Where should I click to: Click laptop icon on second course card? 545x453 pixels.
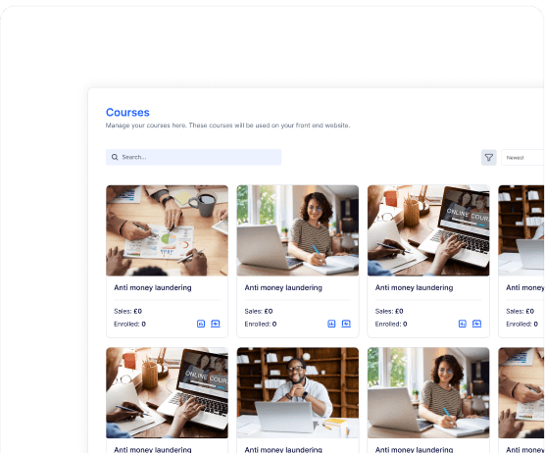pyautogui.click(x=346, y=324)
